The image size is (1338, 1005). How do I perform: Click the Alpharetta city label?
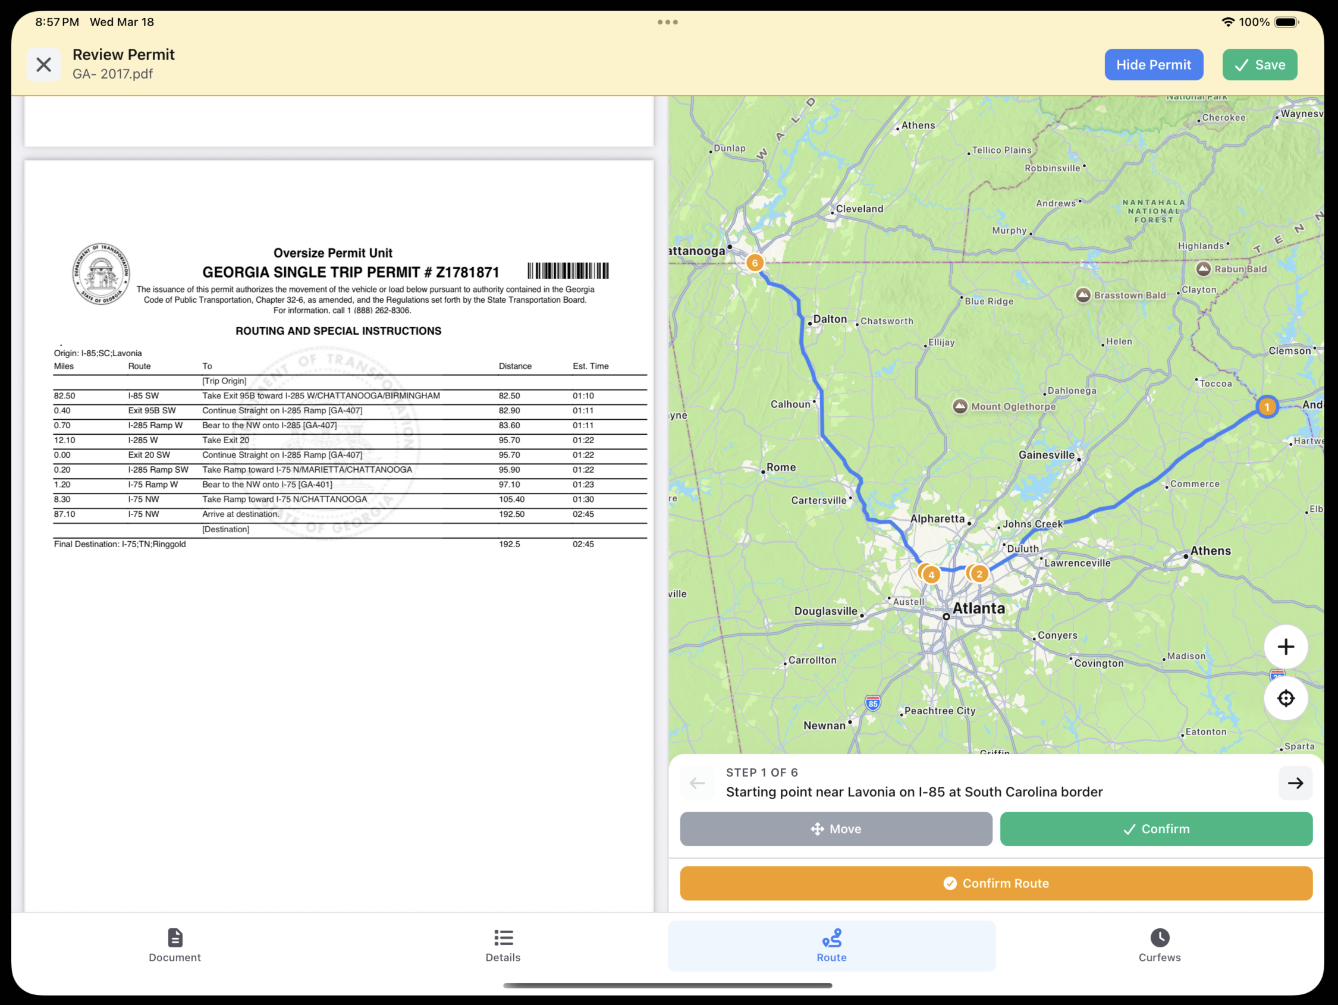coord(938,519)
